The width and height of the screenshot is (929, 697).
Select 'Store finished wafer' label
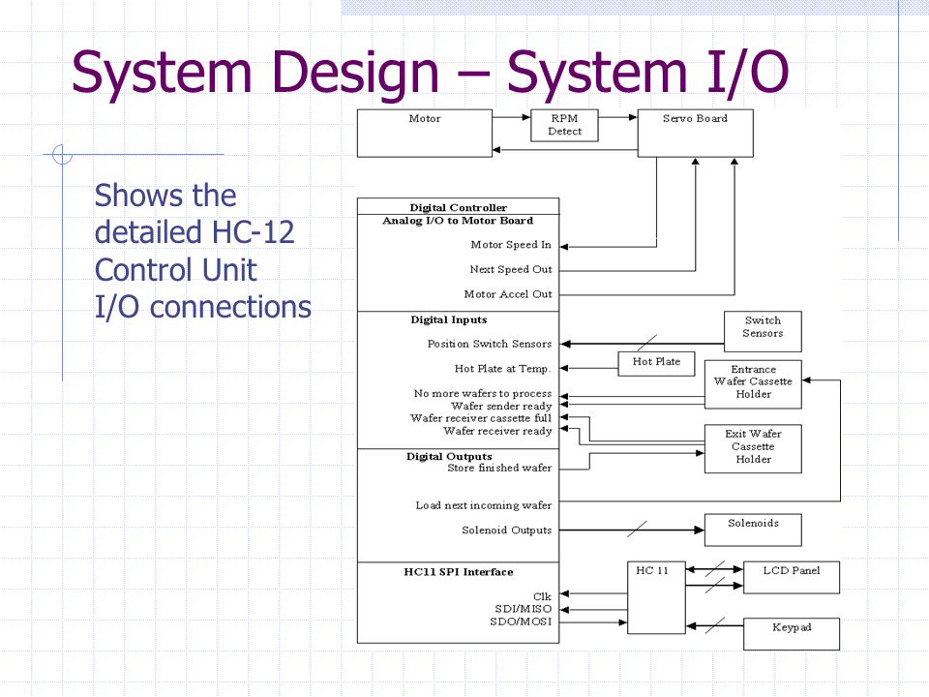tap(499, 469)
